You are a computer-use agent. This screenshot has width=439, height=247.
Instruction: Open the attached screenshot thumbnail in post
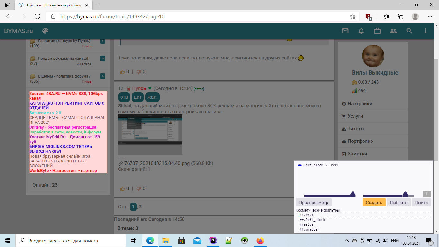pyautogui.click(x=150, y=134)
